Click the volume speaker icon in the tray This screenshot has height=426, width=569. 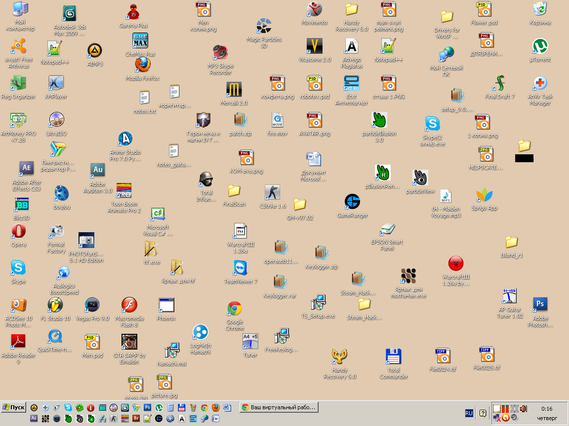pos(523,408)
